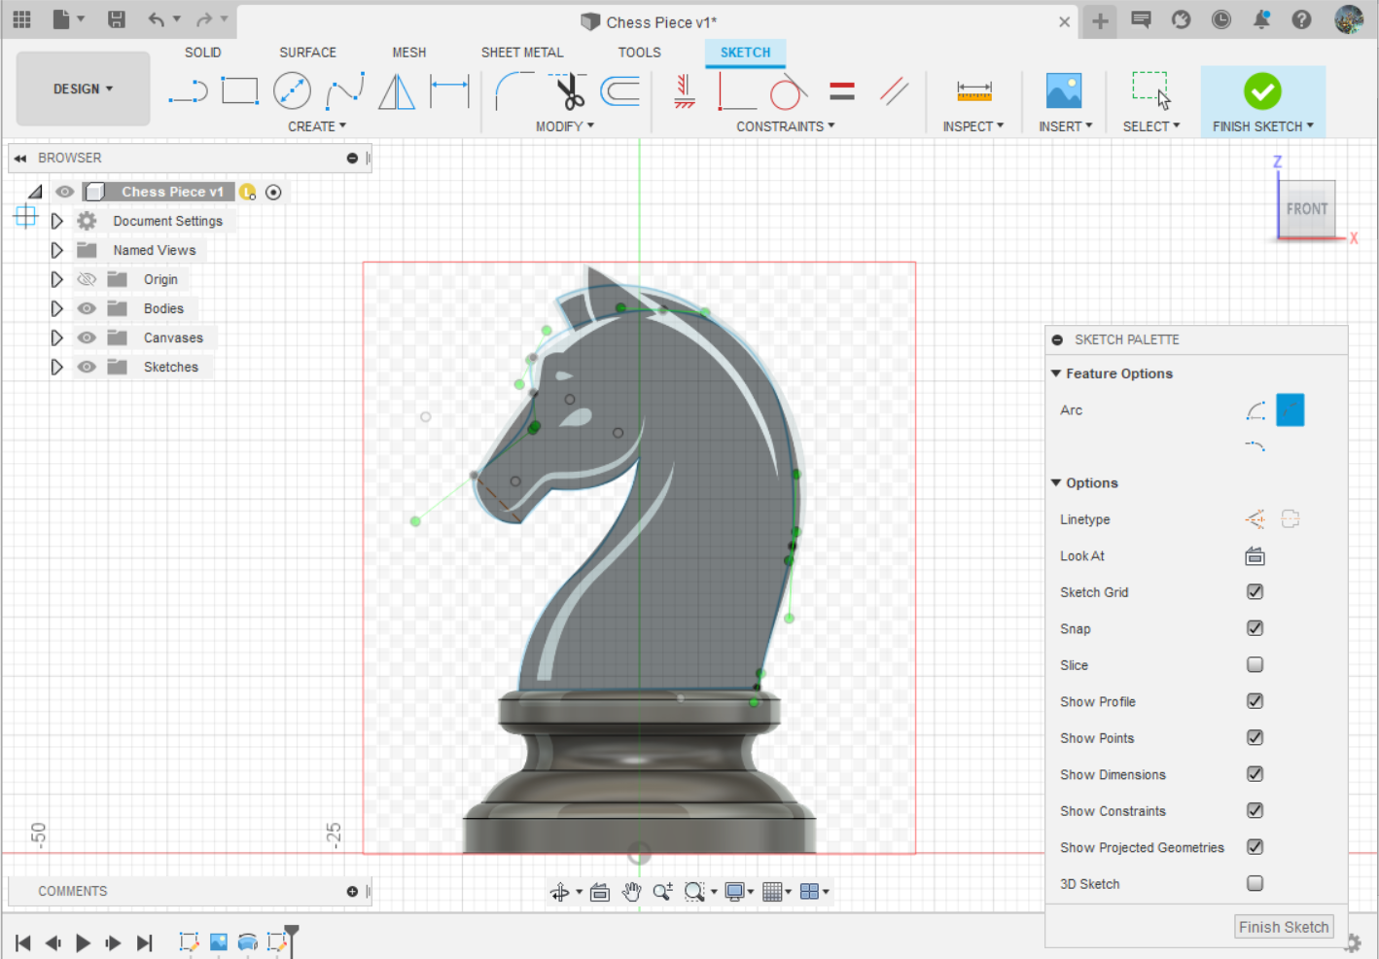The width and height of the screenshot is (1379, 959).
Task: Select the Mirror sketch tool
Action: [397, 91]
